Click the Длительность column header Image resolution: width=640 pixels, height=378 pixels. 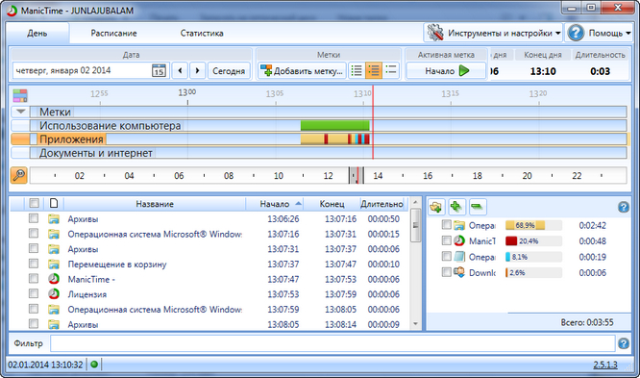click(382, 204)
